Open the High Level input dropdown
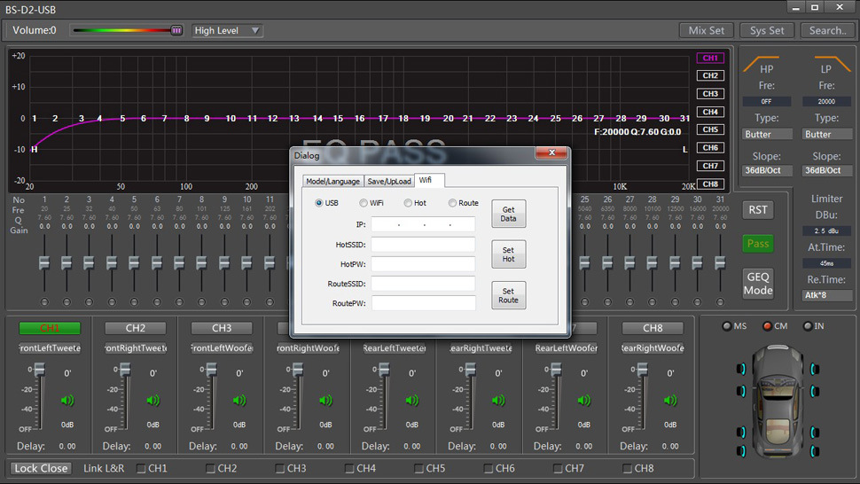The width and height of the screenshot is (860, 484). pyautogui.click(x=227, y=30)
